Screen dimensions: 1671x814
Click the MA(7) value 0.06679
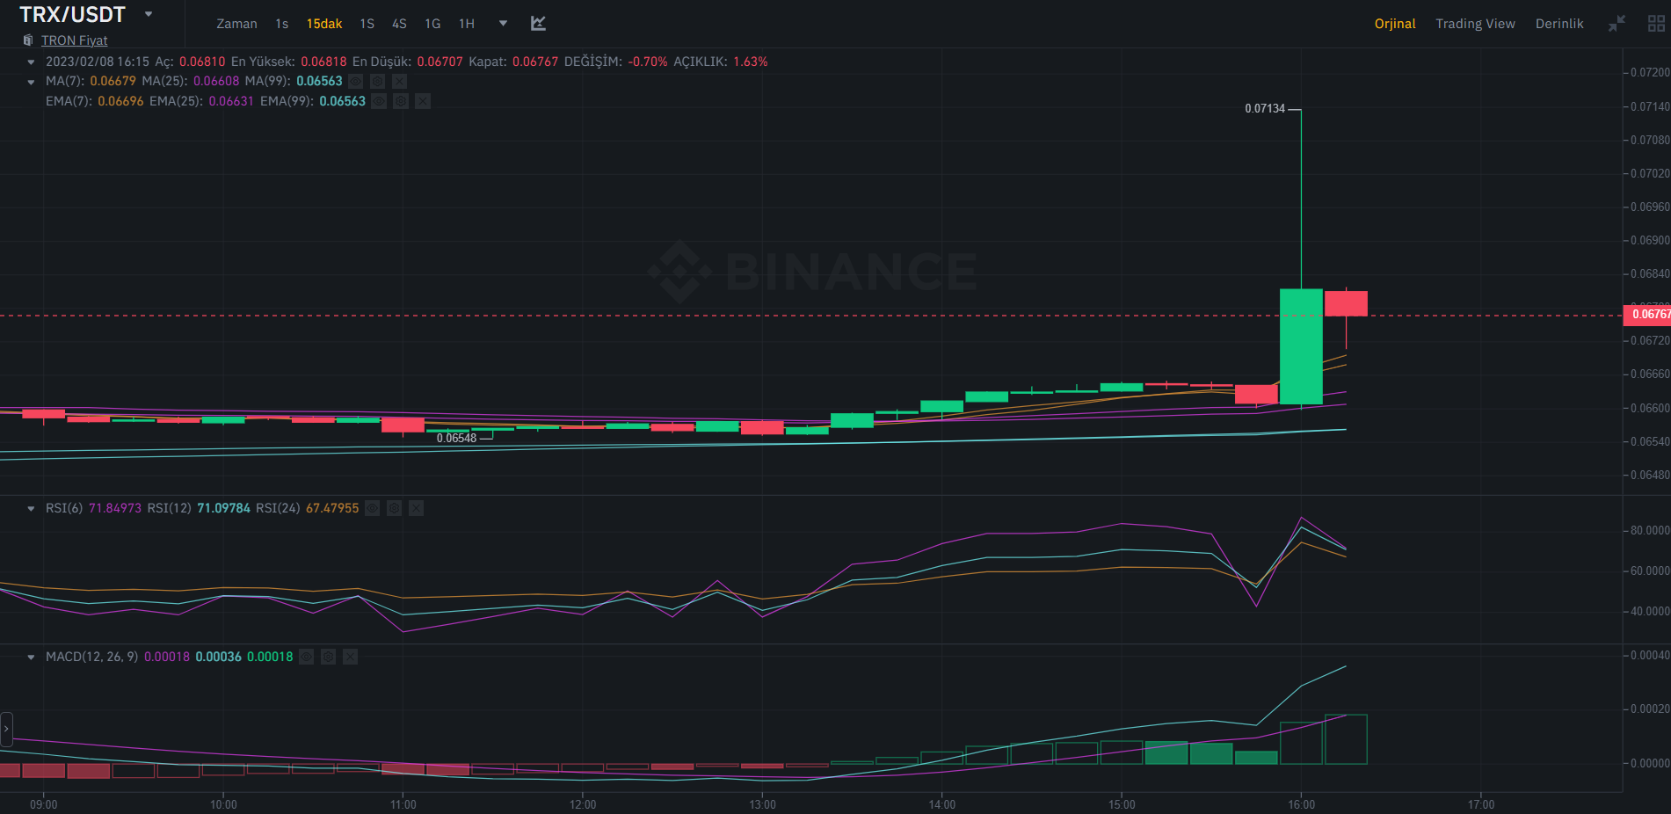[113, 81]
